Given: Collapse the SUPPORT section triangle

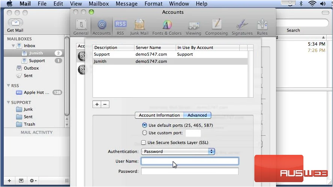Looking at the screenshot, I should tap(9, 102).
